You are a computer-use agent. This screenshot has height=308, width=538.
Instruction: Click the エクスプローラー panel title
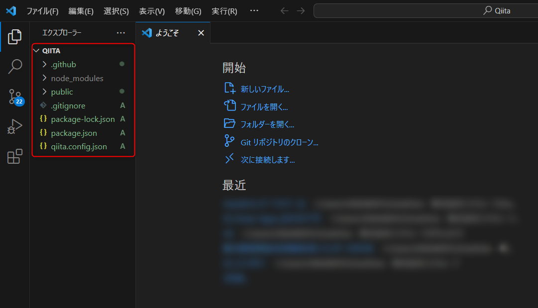coord(62,33)
